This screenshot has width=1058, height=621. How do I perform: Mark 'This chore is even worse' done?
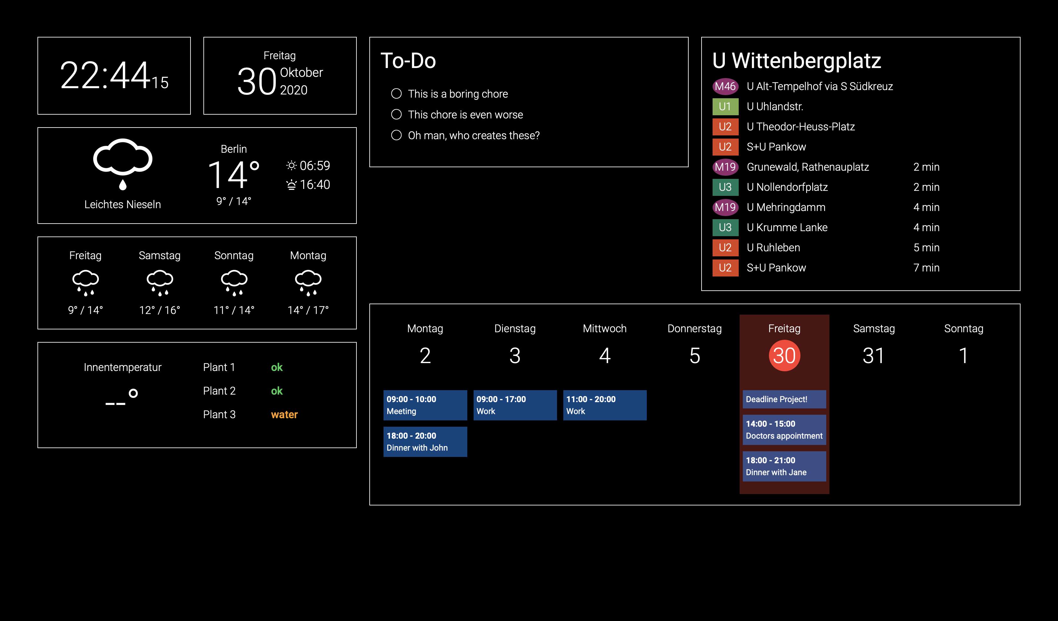pos(396,114)
